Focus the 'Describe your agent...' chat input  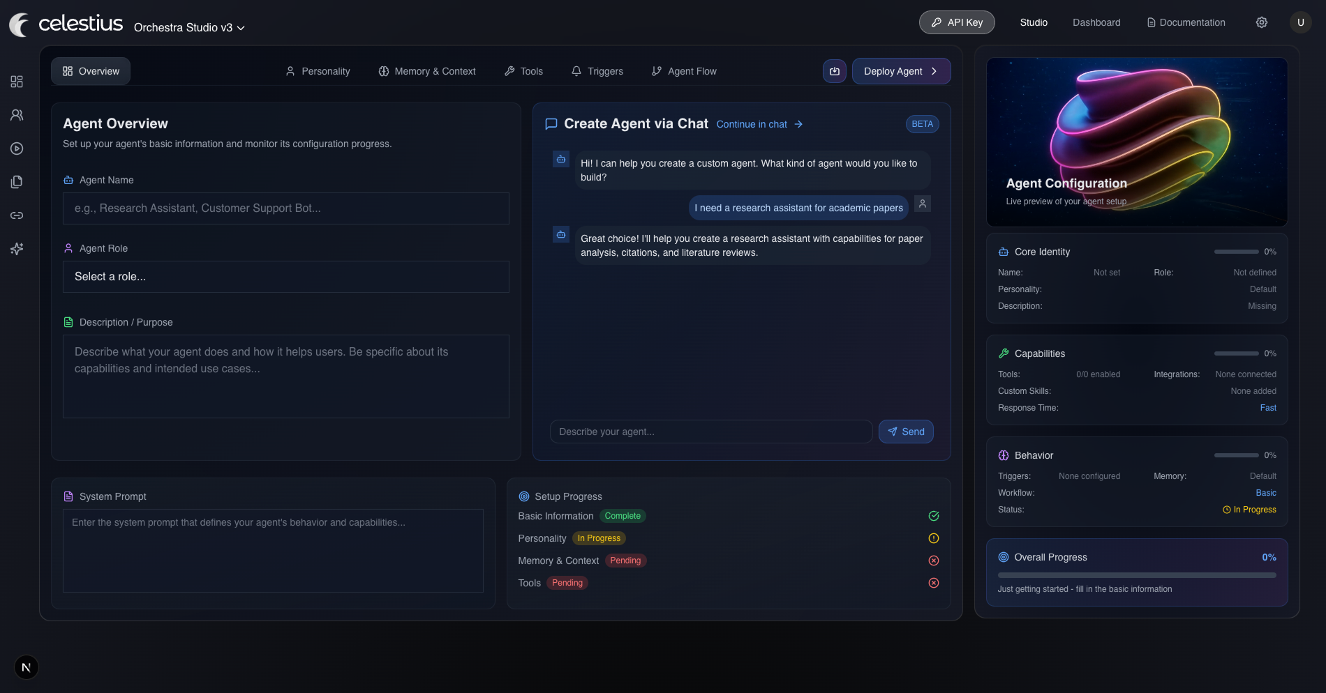pos(711,432)
